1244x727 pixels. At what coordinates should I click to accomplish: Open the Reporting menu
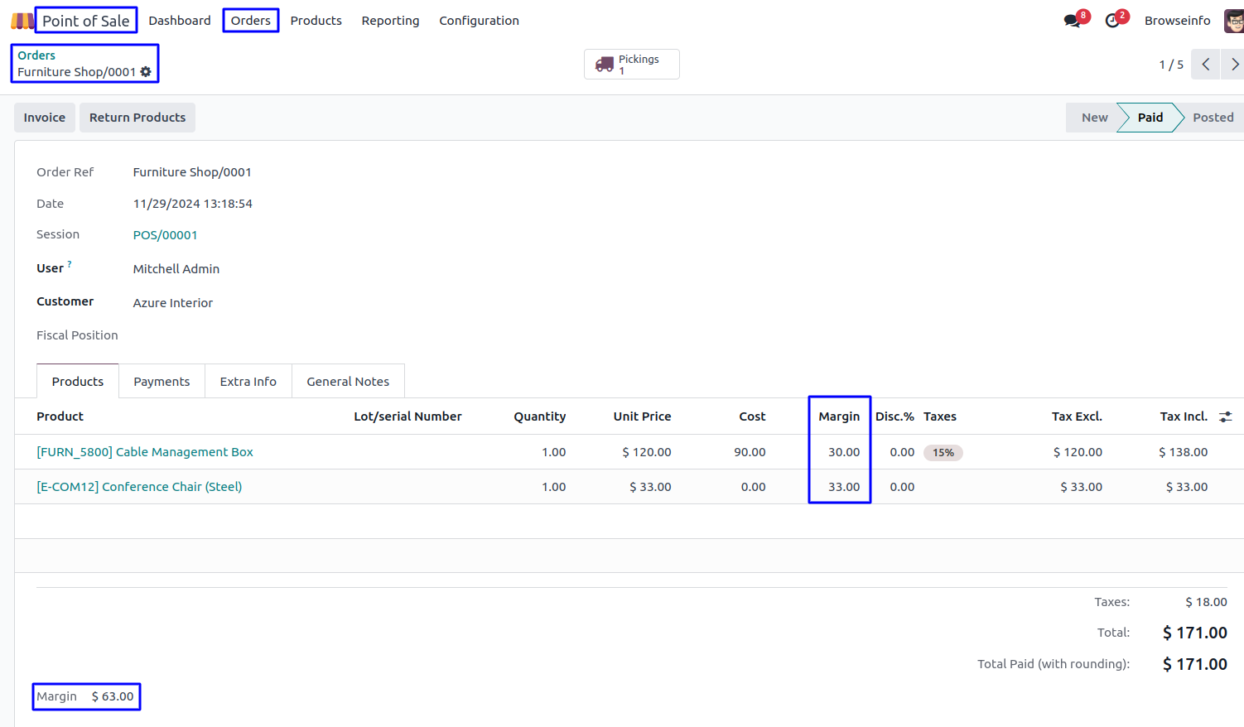pos(390,21)
